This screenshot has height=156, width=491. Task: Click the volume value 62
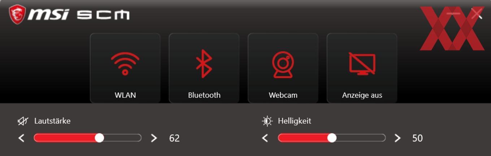pos(174,138)
